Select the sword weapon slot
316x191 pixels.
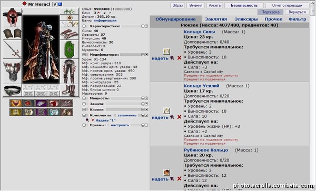click(12, 49)
